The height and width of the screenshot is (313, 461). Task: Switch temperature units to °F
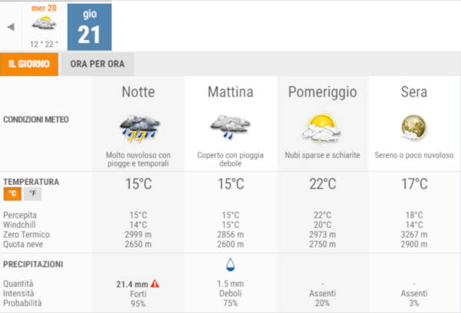[x=32, y=193]
